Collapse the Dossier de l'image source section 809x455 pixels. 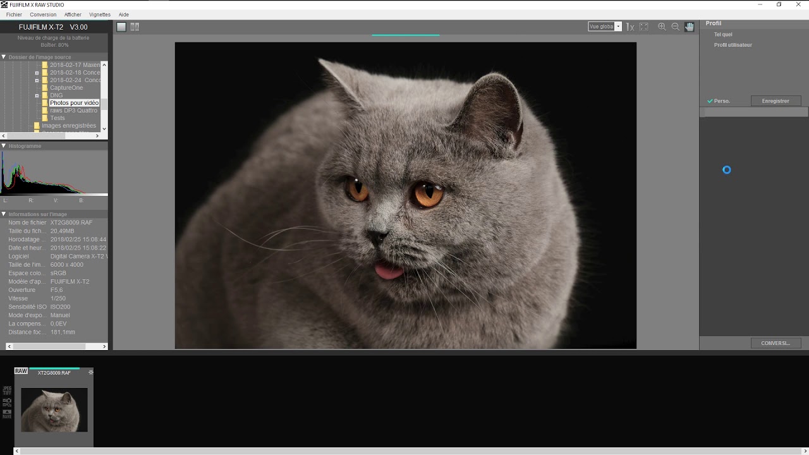coord(4,57)
